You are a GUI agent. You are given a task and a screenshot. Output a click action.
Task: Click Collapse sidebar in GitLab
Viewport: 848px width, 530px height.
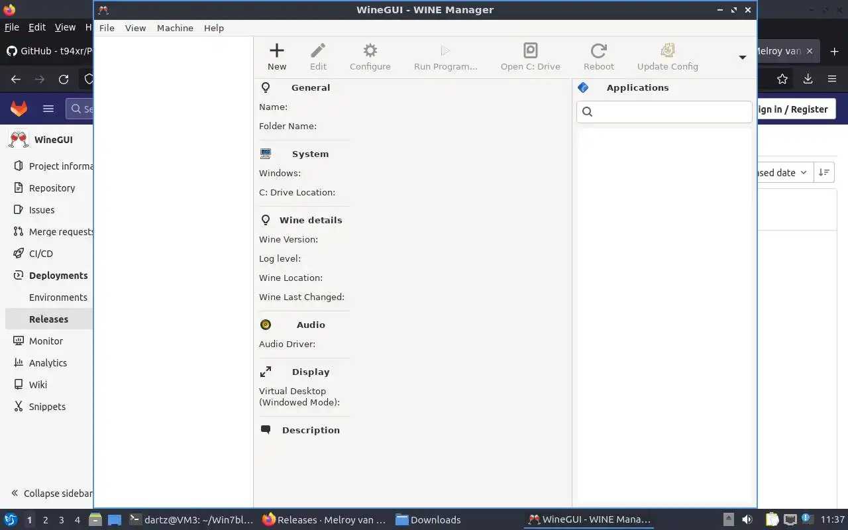pos(52,494)
